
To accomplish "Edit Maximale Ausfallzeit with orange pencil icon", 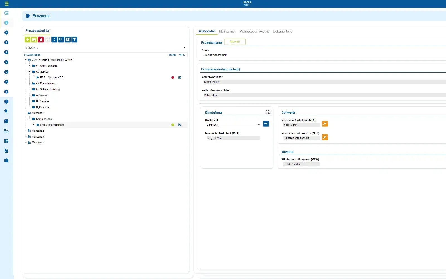I will [x=324, y=123].
